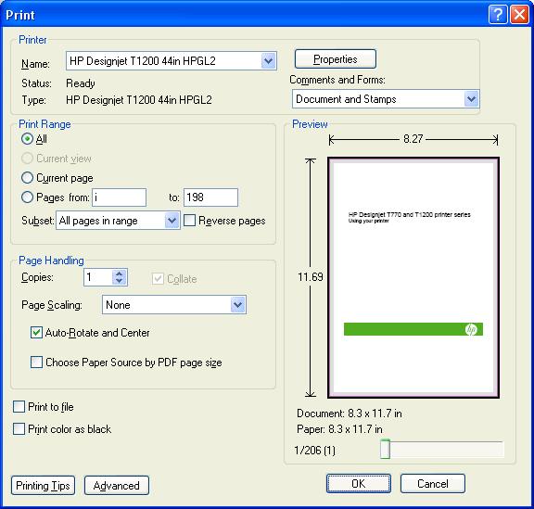Enable Choose Paper Source by PDF page size
534x509 pixels.
36,363
